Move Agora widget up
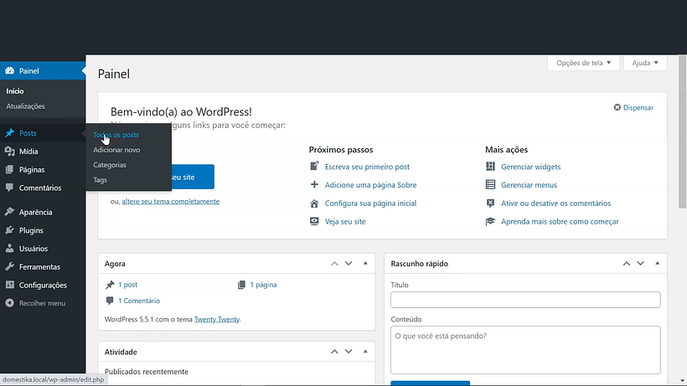687x386 pixels. click(x=334, y=264)
